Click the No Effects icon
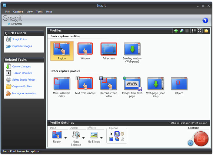This screenshot has width=213, height=155. pos(94,135)
